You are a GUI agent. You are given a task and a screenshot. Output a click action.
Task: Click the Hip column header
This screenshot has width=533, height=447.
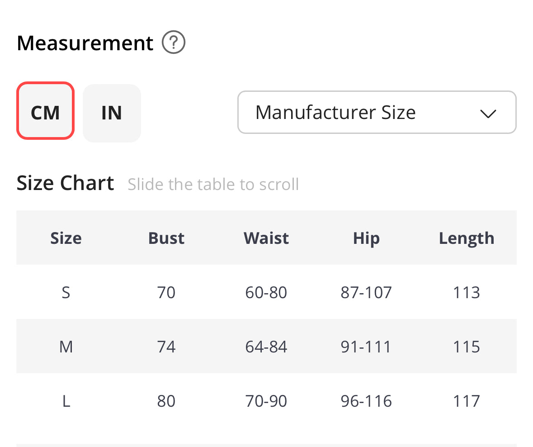[366, 238]
